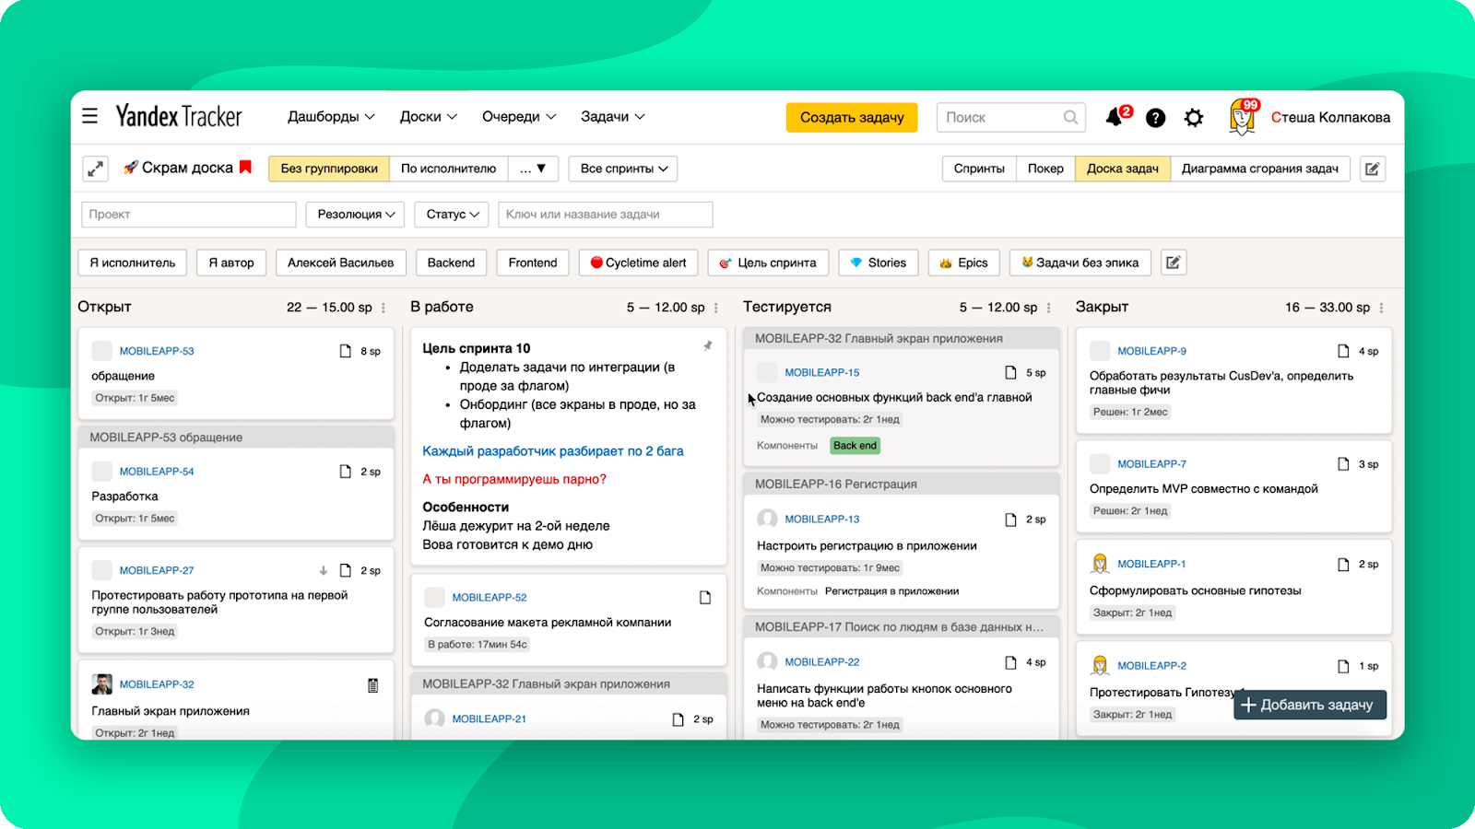Click Back end component tag
This screenshot has width=1475, height=829.
[x=855, y=446]
